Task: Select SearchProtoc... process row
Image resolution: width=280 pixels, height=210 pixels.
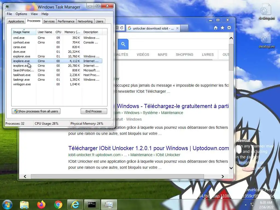Action: [x=57, y=70]
